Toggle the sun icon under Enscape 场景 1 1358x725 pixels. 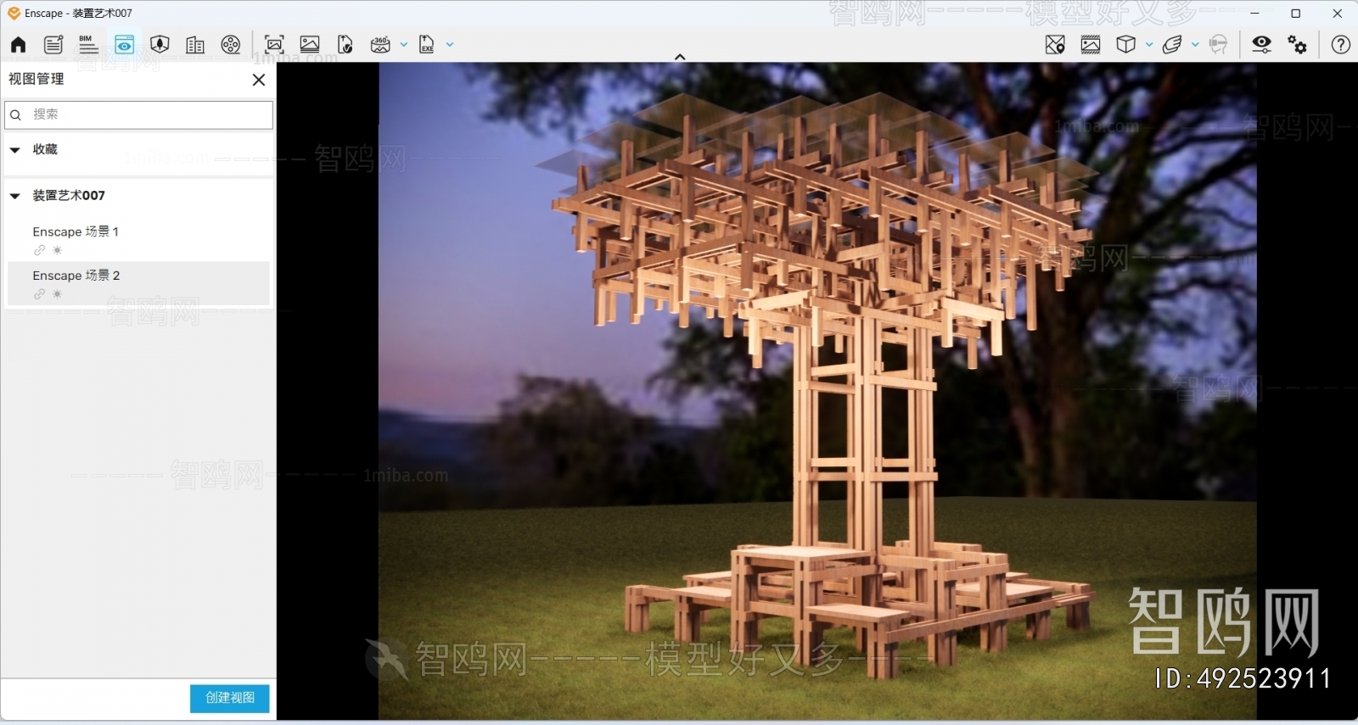click(x=57, y=250)
